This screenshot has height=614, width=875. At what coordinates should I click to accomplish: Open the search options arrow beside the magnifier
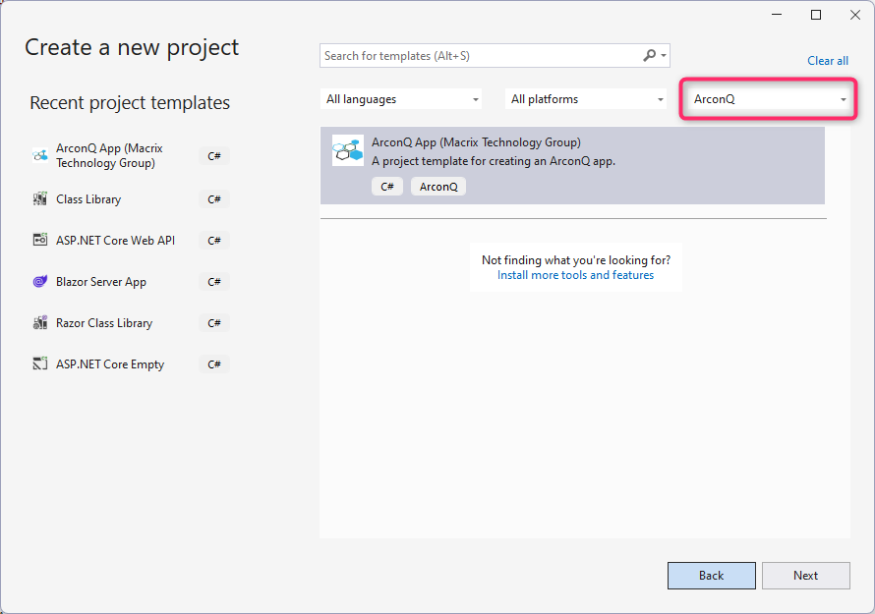tap(664, 56)
